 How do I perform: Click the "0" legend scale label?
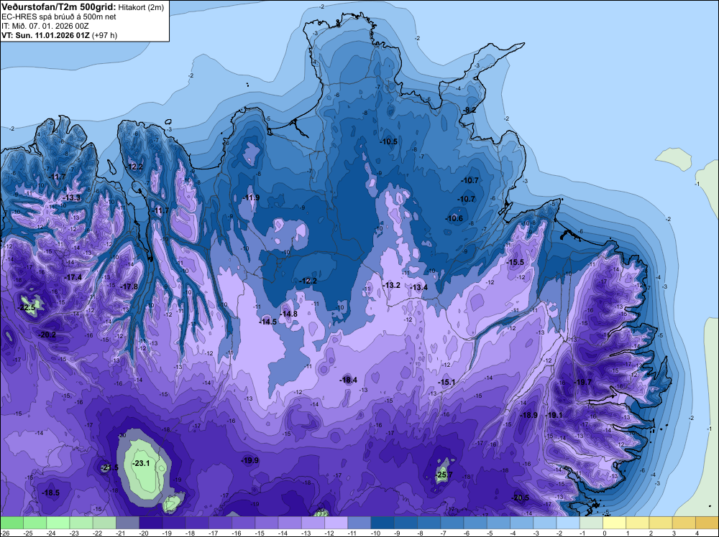click(x=605, y=533)
